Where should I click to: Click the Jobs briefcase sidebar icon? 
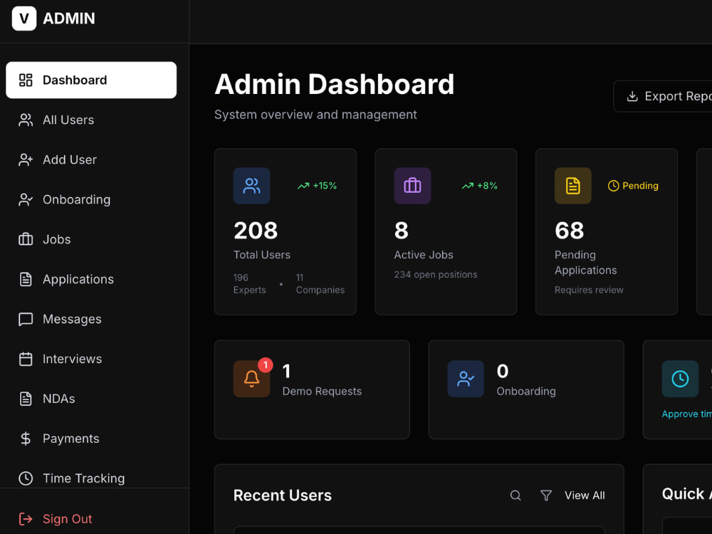point(26,239)
